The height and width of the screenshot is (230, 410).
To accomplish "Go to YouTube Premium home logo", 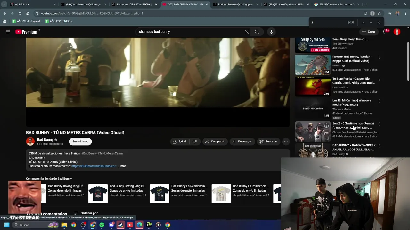I will click(27, 32).
